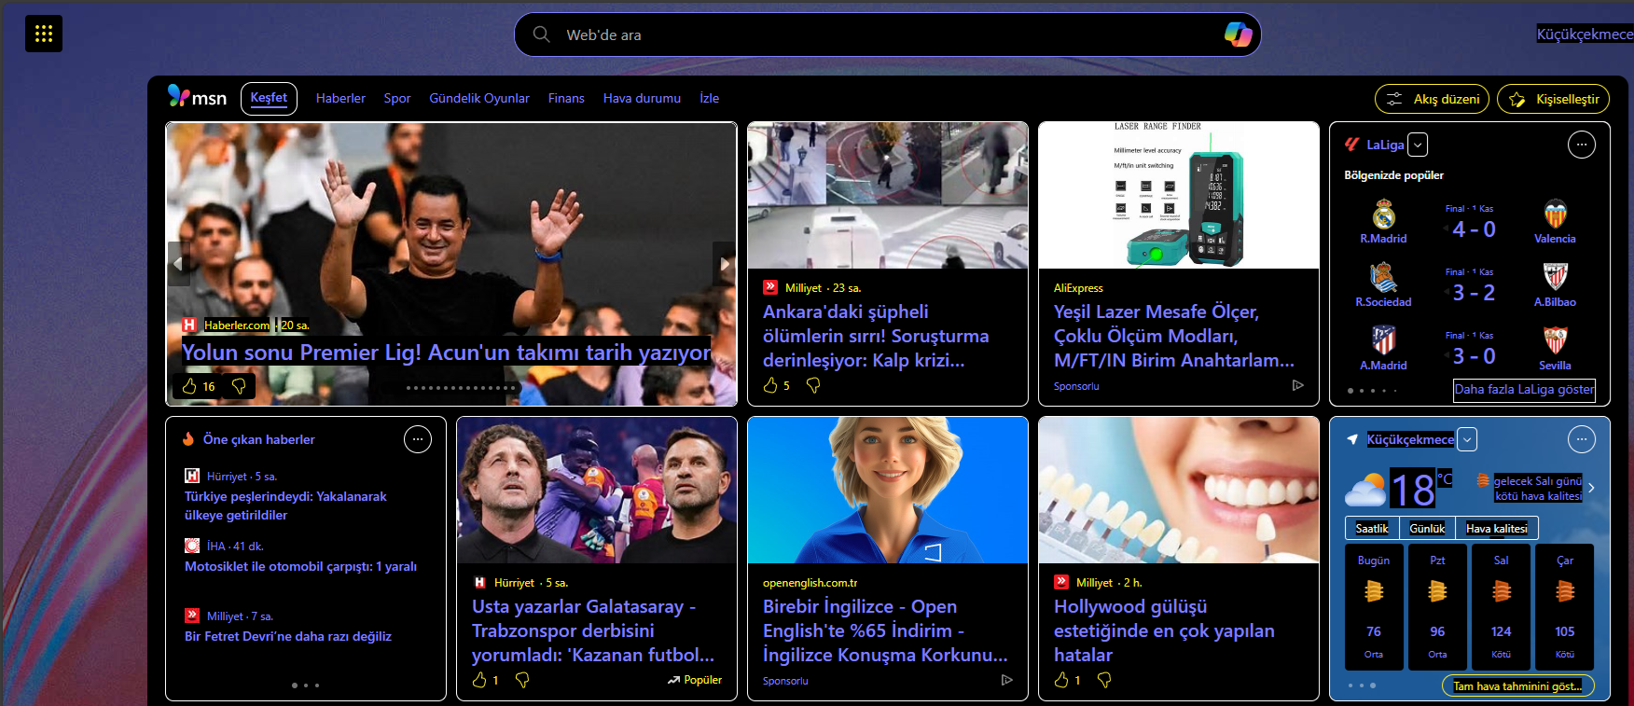Open the R.Madrid 4 - 0 Valencia score
The width and height of the screenshot is (1634, 706).
pos(1474,229)
